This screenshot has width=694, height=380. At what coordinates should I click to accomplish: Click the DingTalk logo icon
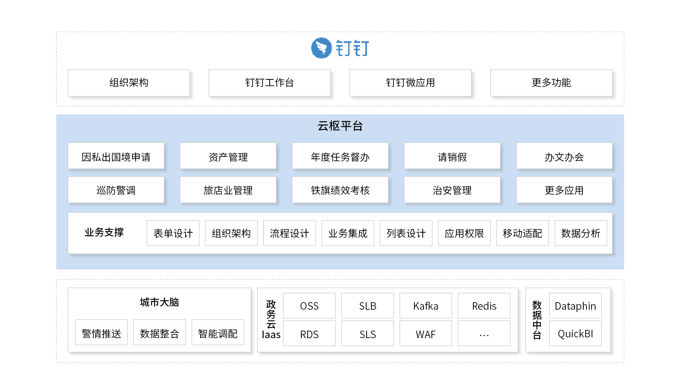click(321, 48)
